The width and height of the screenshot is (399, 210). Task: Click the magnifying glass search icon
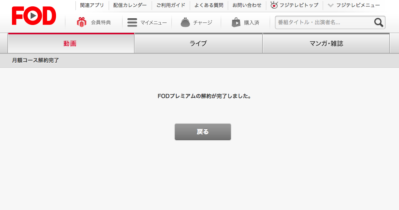(379, 22)
